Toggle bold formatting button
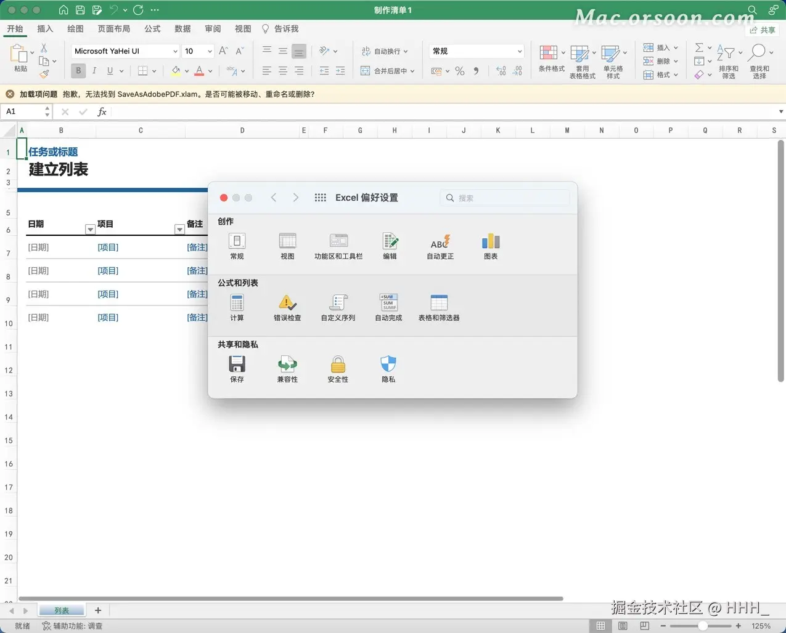Viewport: 786px width, 633px height. [x=78, y=71]
